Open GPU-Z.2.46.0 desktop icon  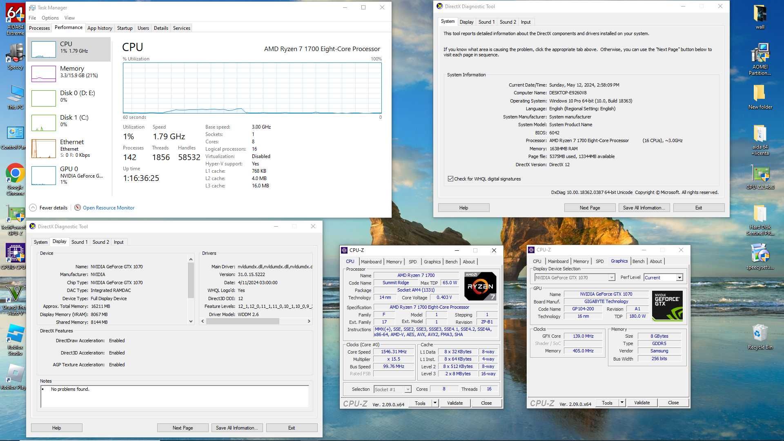760,178
